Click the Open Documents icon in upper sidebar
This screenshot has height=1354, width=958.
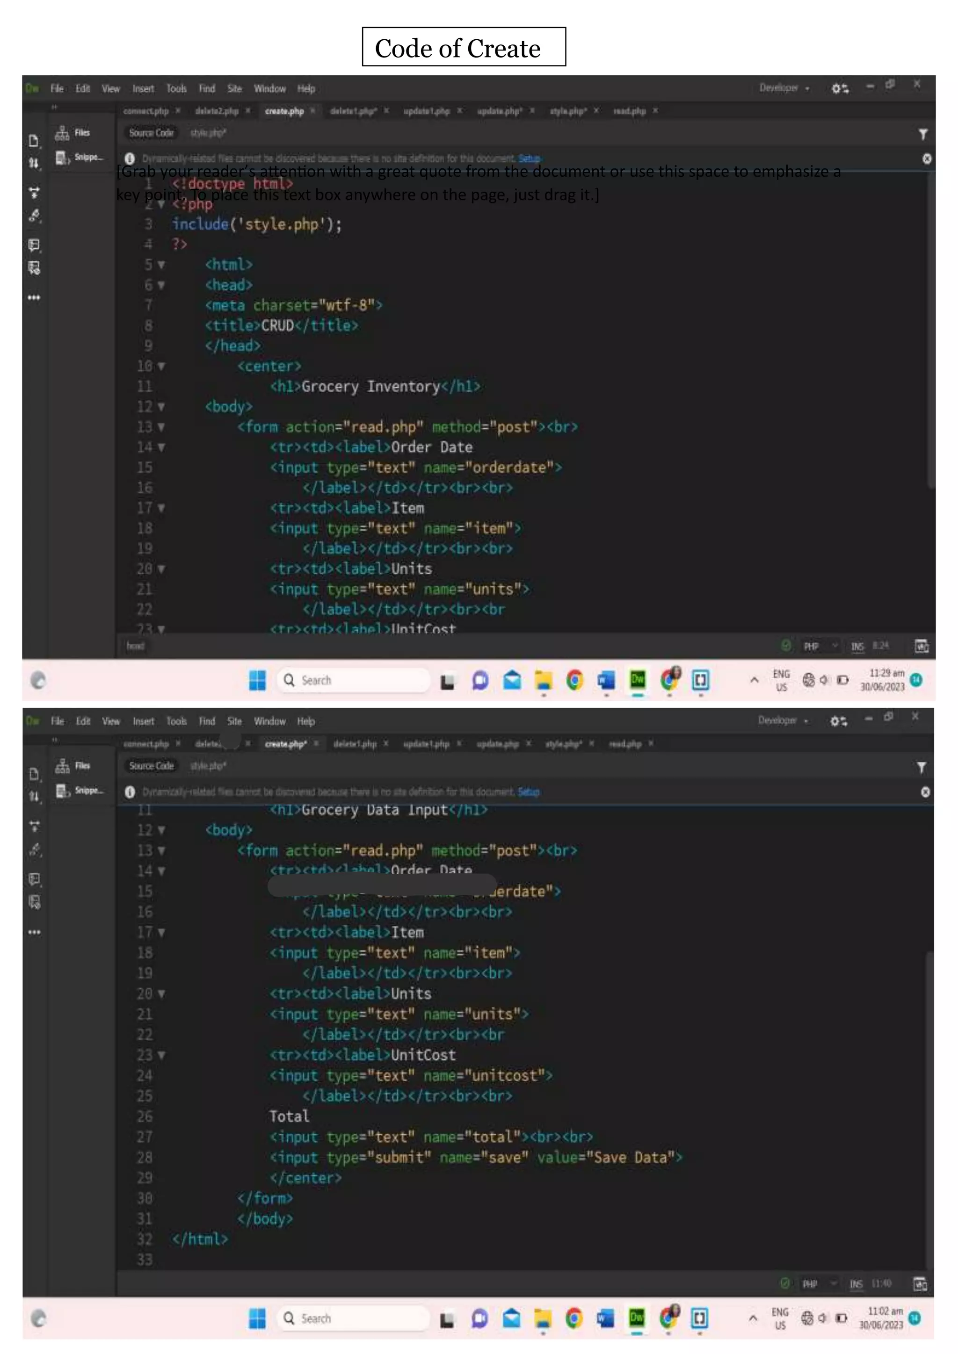34,141
